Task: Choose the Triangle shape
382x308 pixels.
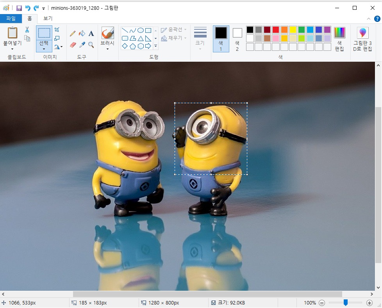Action: (141, 38)
